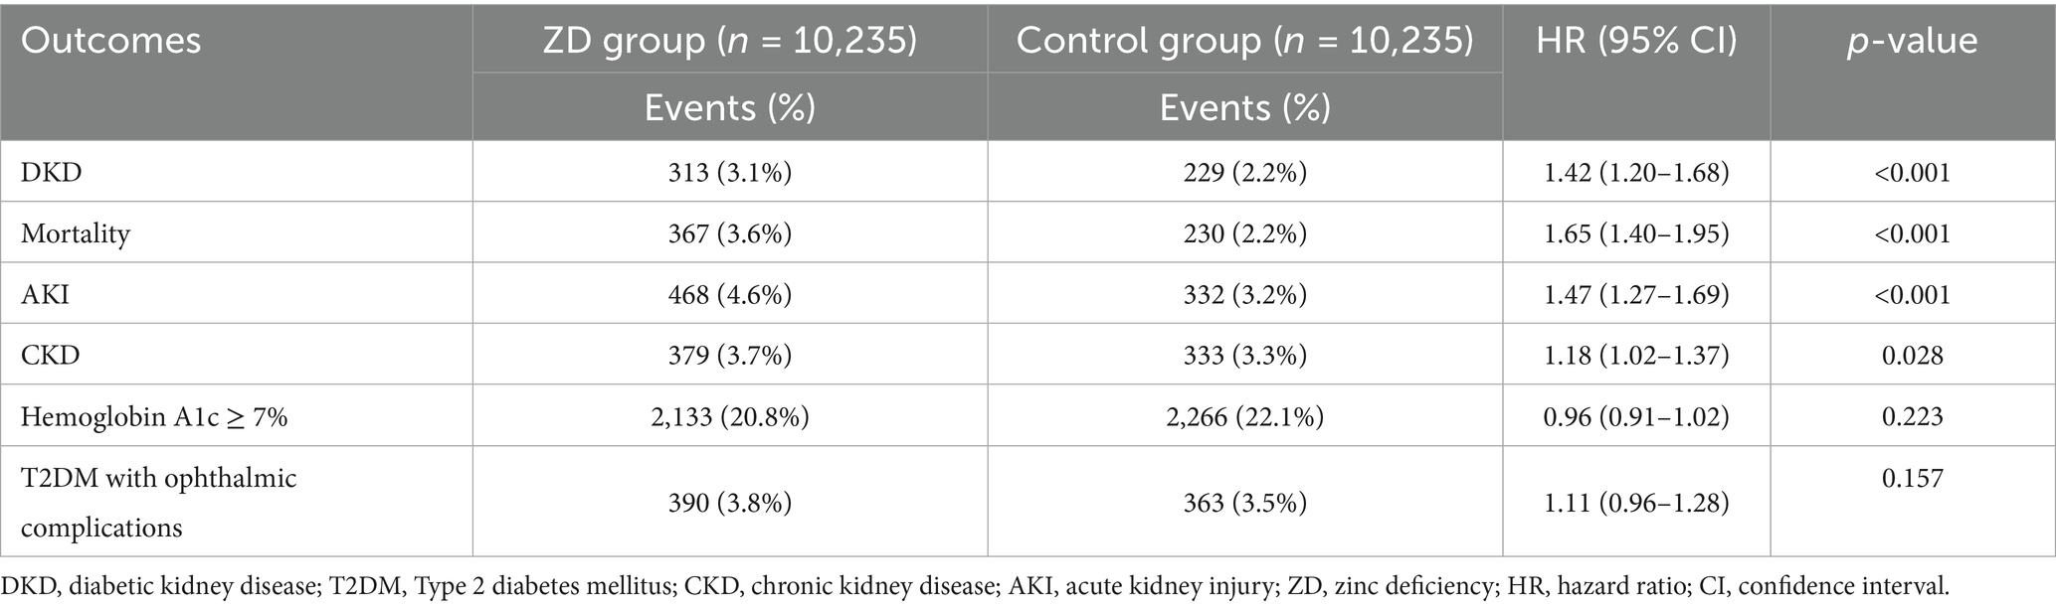
Task: Click the p-value 0.028 cell
Action: click(x=1912, y=355)
